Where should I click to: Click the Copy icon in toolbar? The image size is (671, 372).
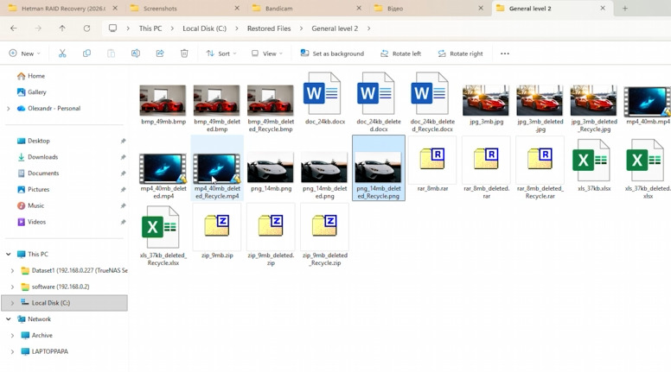click(x=86, y=54)
